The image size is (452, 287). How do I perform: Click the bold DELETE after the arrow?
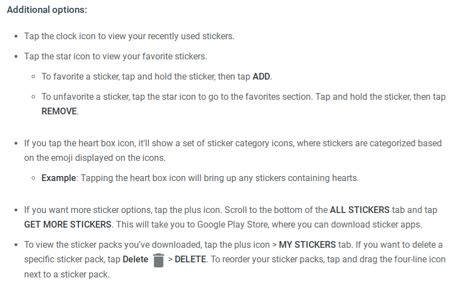click(190, 259)
